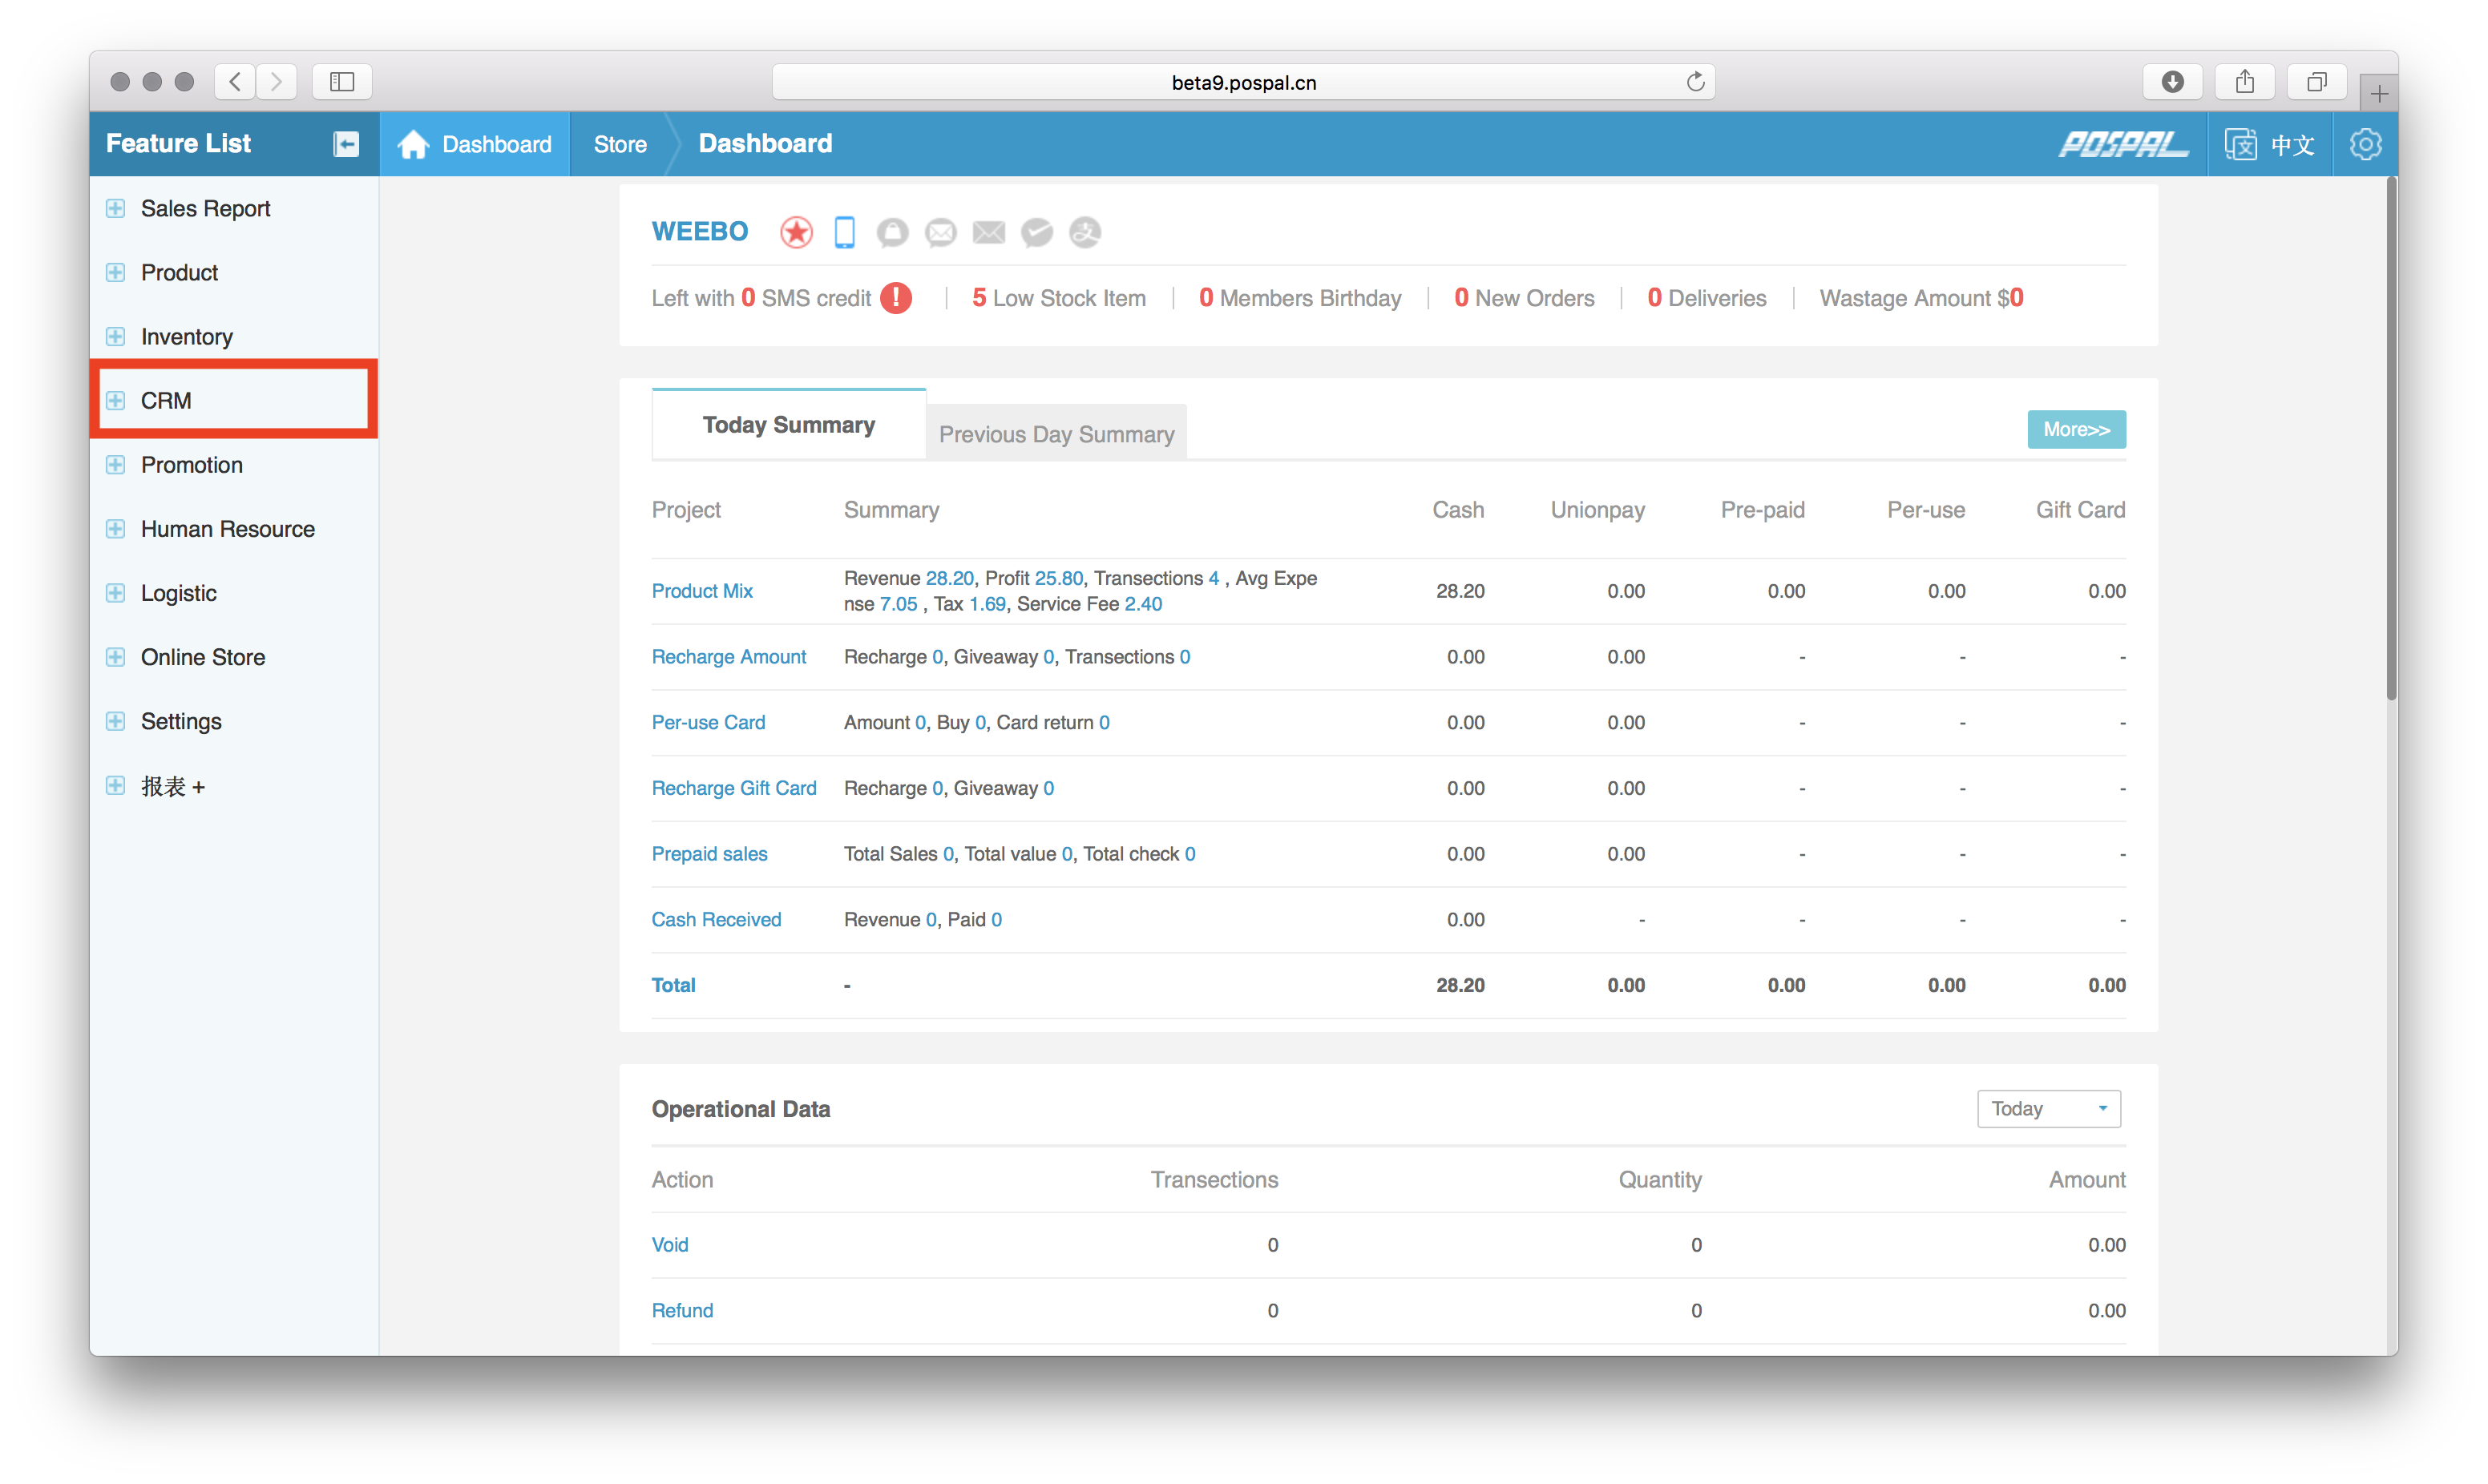
Task: Click the gray shopping bag bubble icon
Action: (x=892, y=232)
